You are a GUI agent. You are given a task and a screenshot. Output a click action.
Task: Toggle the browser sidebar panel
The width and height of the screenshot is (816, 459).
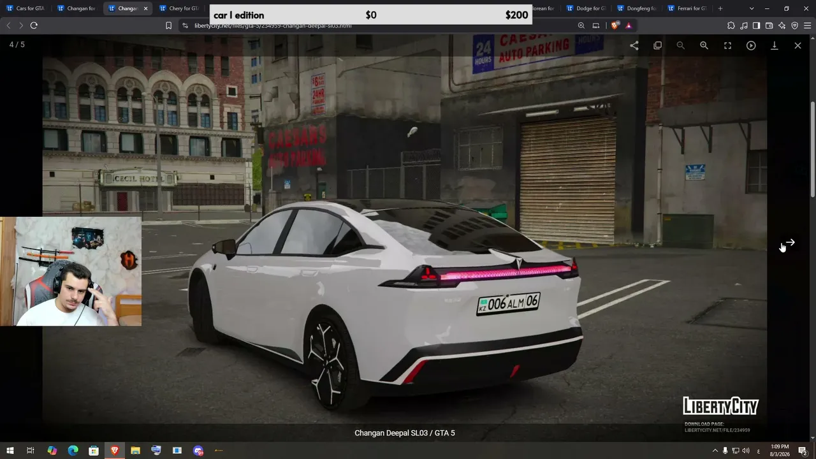(x=756, y=25)
